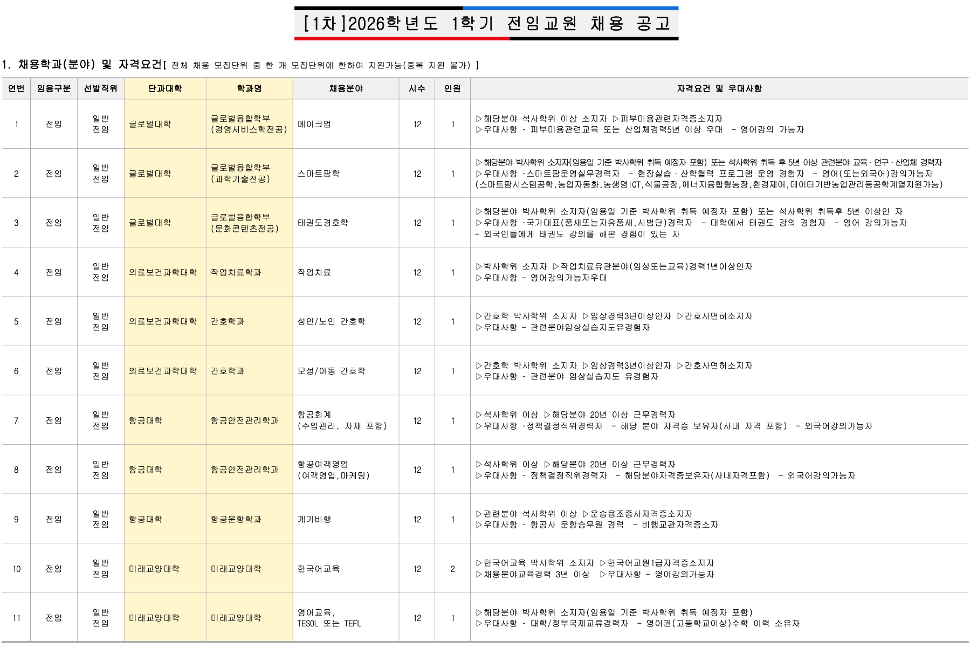Select the 시수 column header

[417, 88]
